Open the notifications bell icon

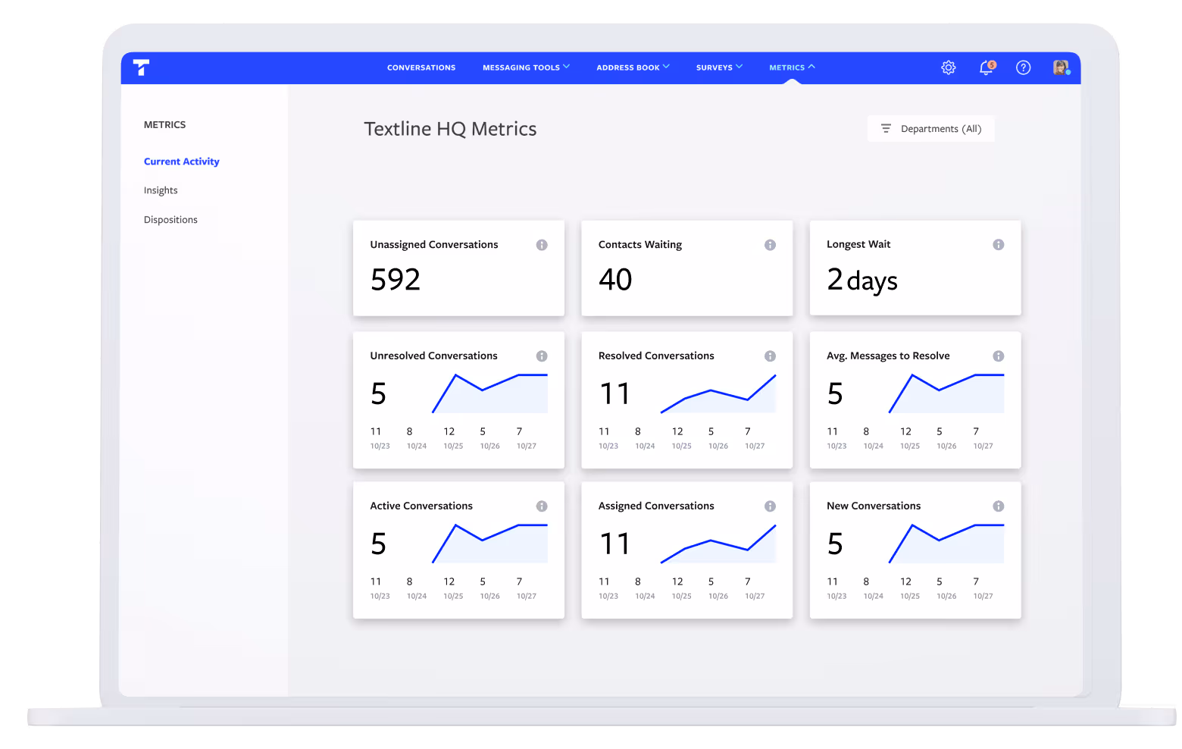pyautogui.click(x=987, y=67)
